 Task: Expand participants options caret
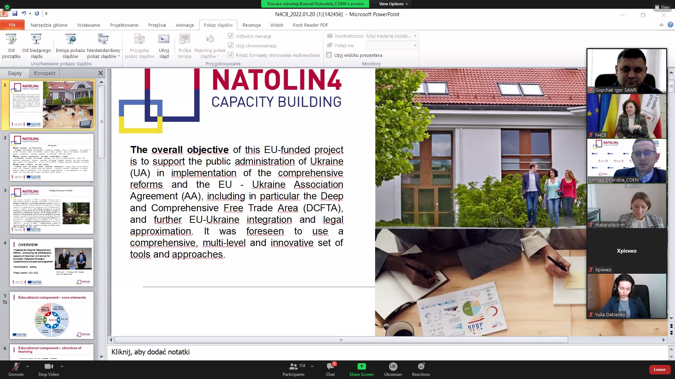(x=312, y=366)
